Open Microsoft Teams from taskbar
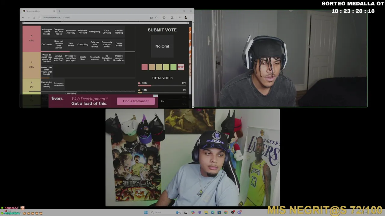Viewport: 385px width, 216px height. click(x=199, y=212)
